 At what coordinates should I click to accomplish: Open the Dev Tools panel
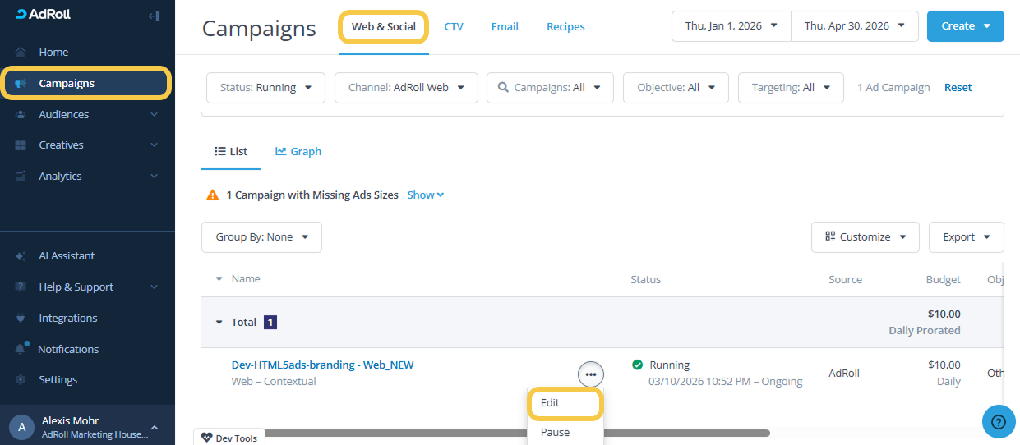click(228, 438)
